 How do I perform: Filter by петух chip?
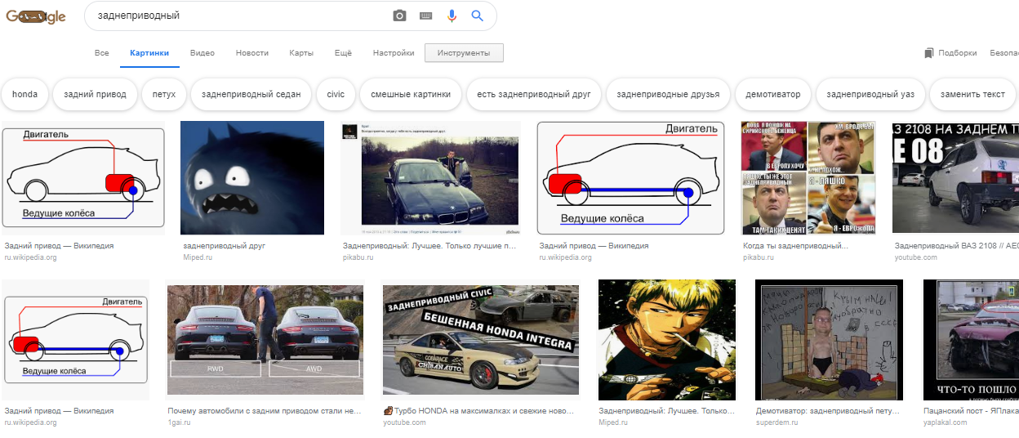[164, 94]
